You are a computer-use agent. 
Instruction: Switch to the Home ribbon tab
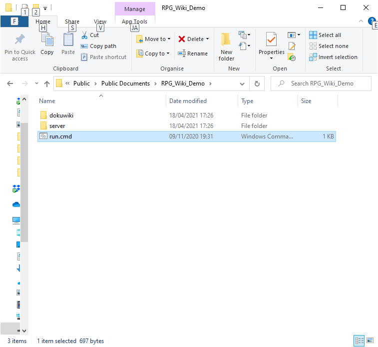point(43,21)
